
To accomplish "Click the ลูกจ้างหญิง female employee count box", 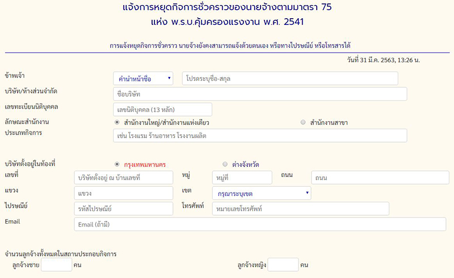I will coord(283,265).
